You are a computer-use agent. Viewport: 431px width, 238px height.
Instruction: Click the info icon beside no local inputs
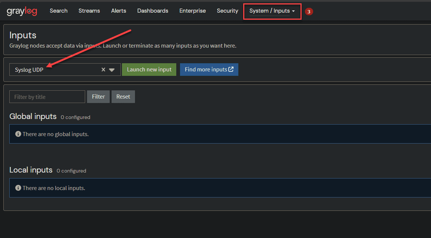click(18, 188)
